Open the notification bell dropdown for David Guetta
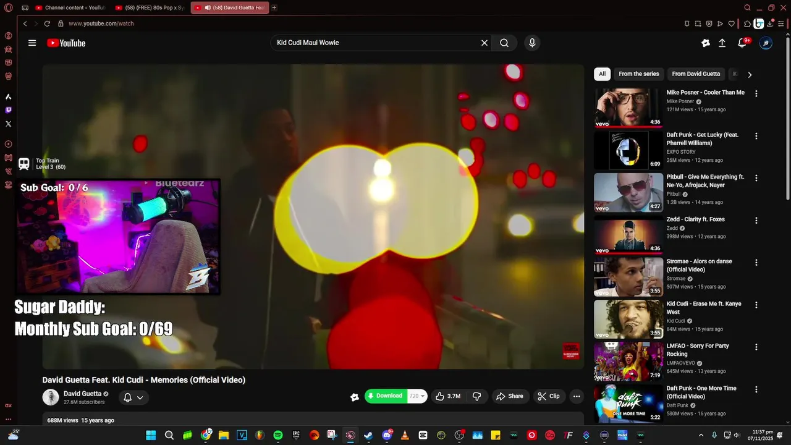Viewport: 791px width, 445px height. point(133,397)
